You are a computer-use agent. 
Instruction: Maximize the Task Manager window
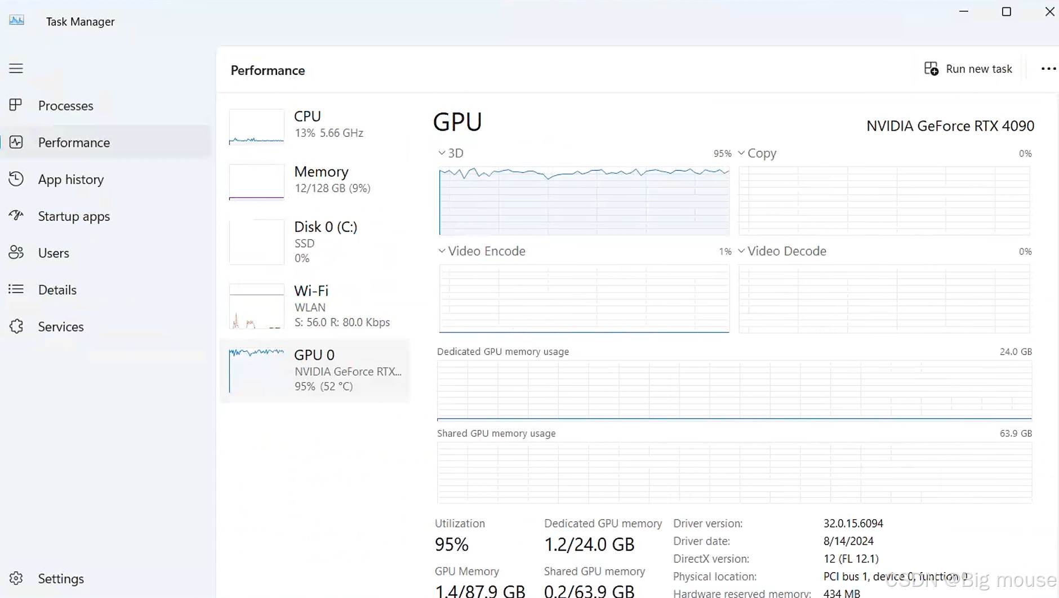[x=1006, y=12]
